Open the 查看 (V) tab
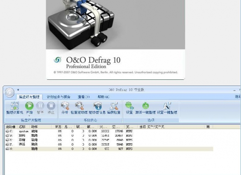 pos(84,97)
